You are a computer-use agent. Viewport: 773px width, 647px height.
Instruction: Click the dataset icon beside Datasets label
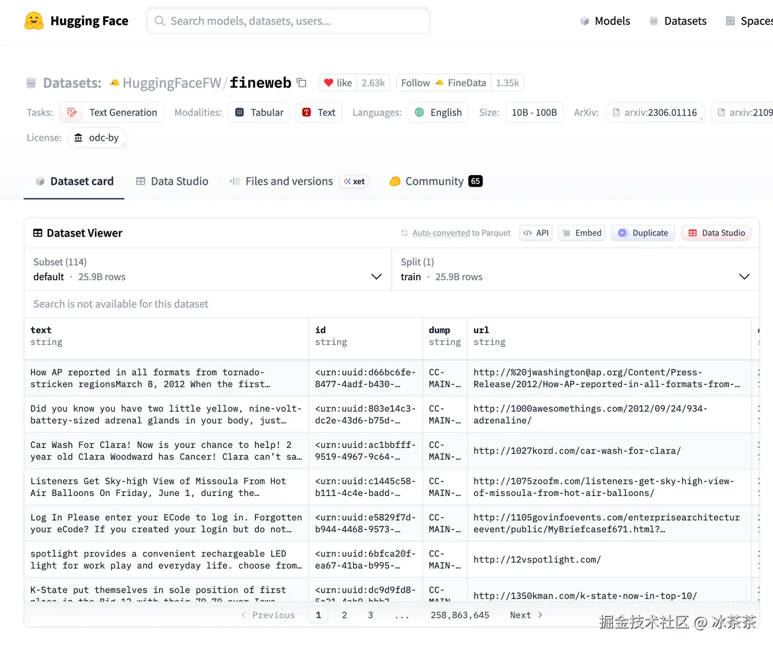tap(31, 83)
